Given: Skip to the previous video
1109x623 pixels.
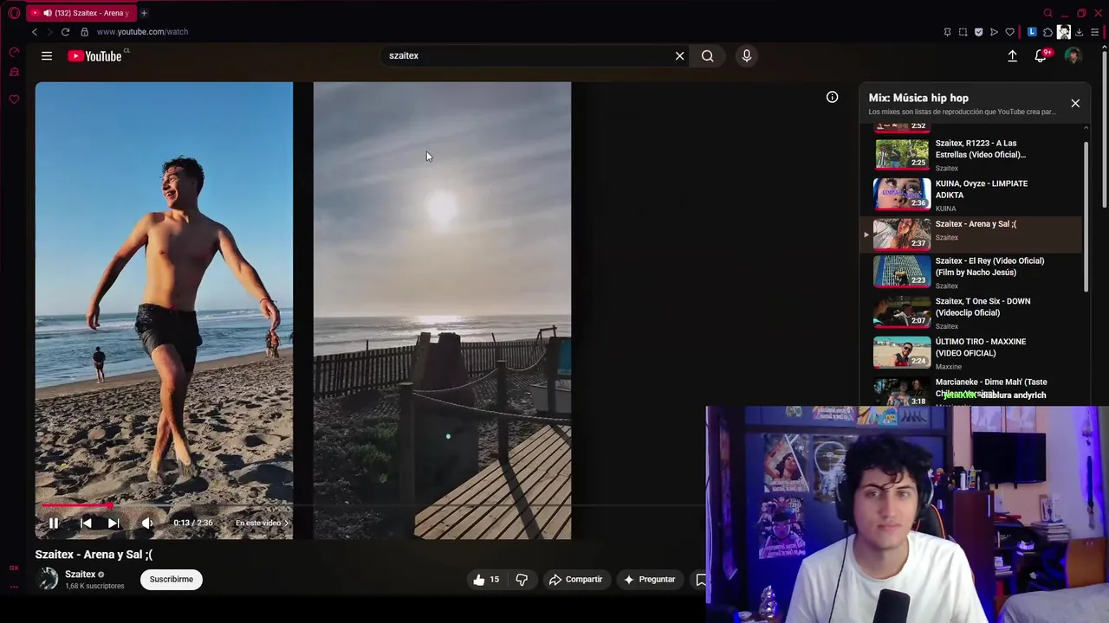Looking at the screenshot, I should pos(86,523).
